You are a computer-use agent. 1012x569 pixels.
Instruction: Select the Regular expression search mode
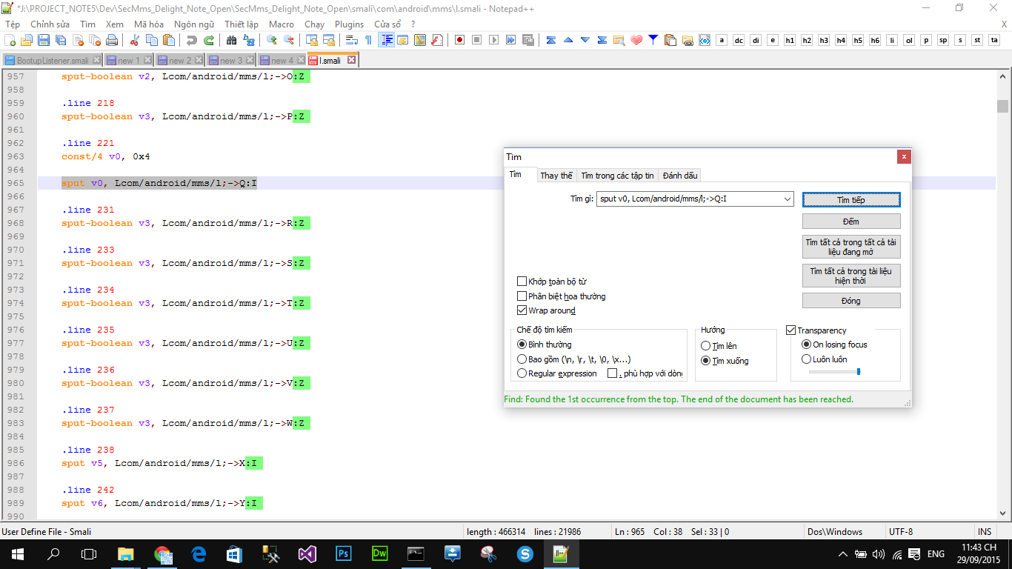[x=522, y=373]
